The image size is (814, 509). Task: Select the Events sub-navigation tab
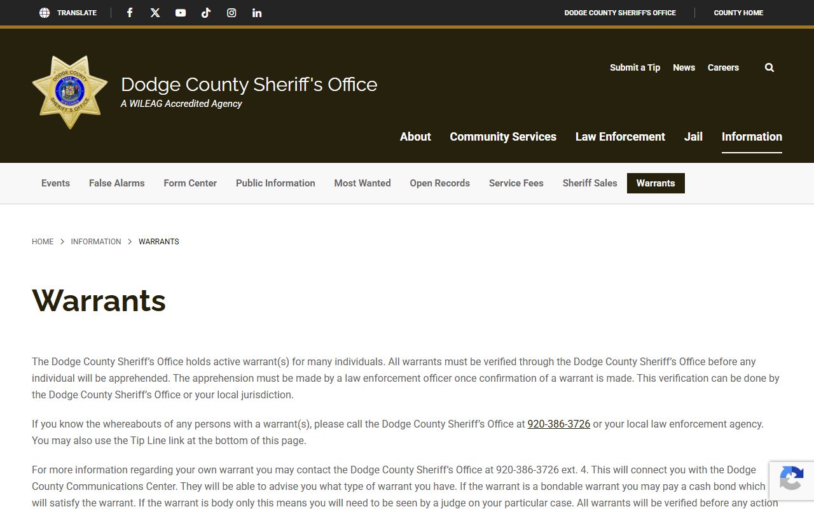click(55, 183)
